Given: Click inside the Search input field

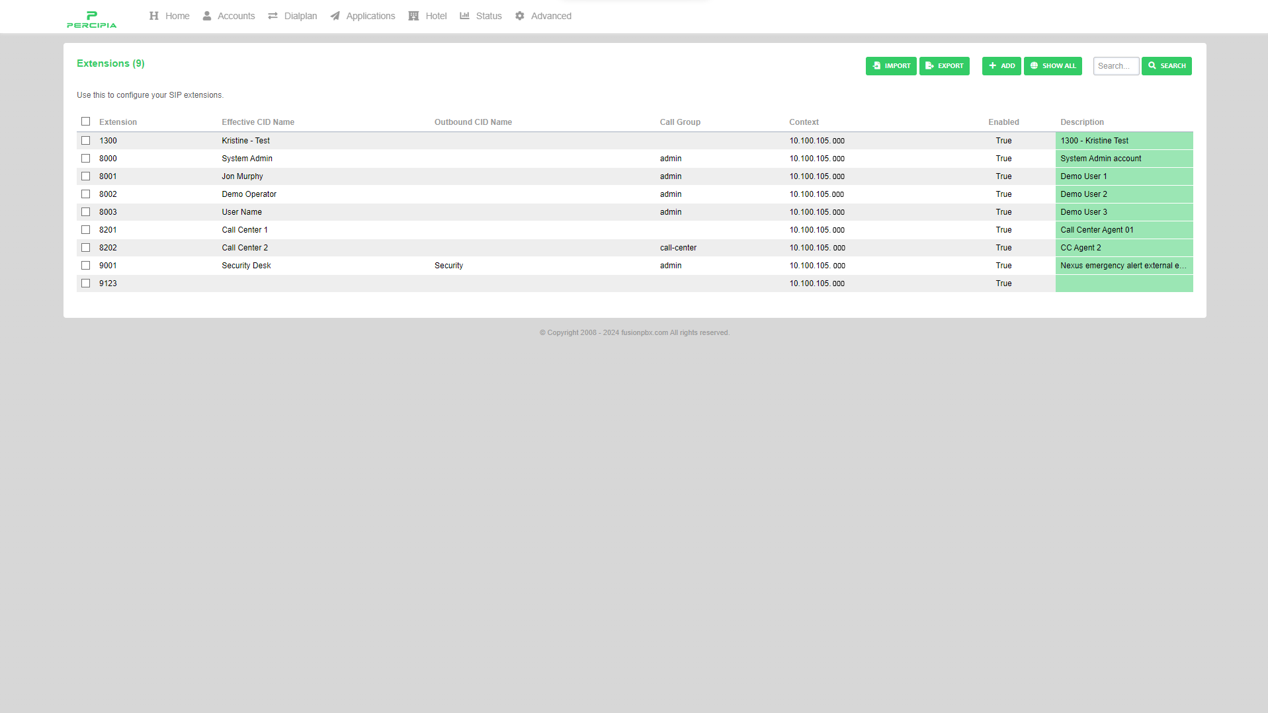Looking at the screenshot, I should [1115, 65].
